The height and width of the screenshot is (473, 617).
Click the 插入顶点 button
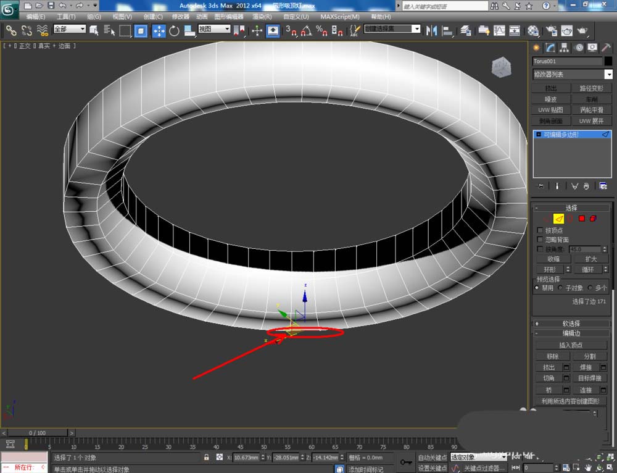click(571, 345)
